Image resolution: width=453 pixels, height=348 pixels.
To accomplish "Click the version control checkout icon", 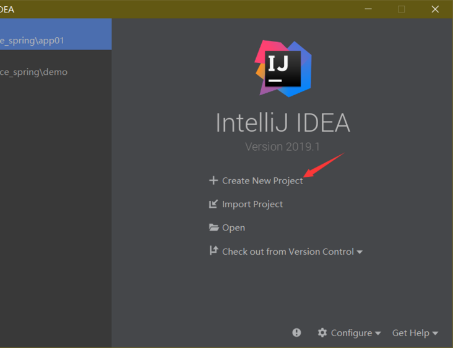I will coord(214,251).
